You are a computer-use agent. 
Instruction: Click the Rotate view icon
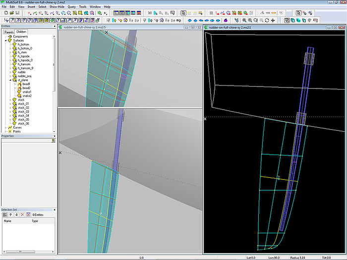(x=267, y=20)
